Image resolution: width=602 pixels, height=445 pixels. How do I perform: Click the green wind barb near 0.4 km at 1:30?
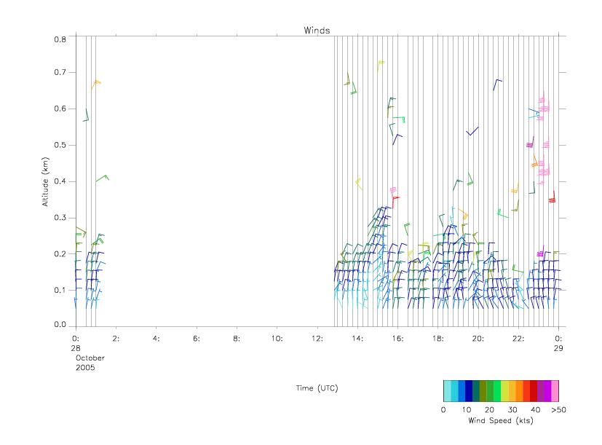click(x=103, y=178)
